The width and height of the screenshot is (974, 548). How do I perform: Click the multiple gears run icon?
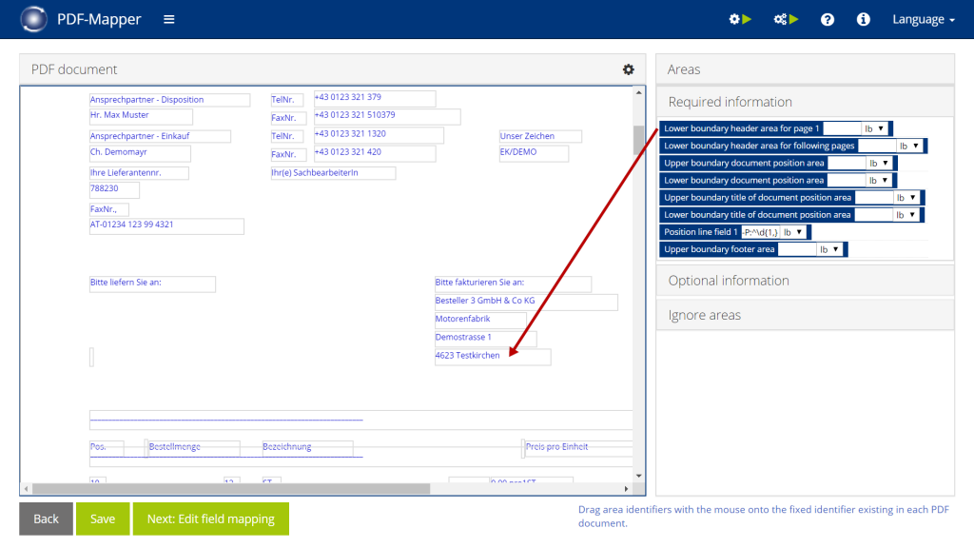point(785,19)
